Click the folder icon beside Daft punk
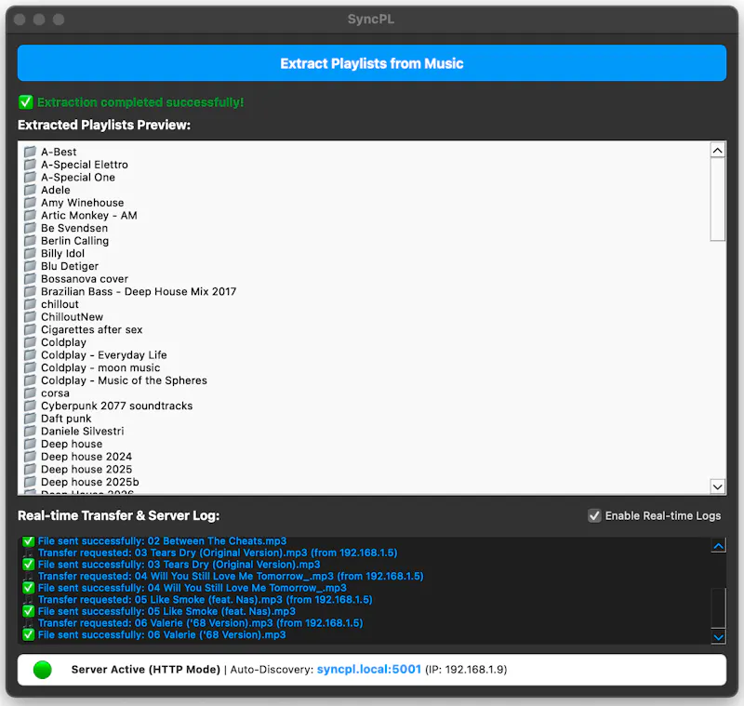 [31, 418]
